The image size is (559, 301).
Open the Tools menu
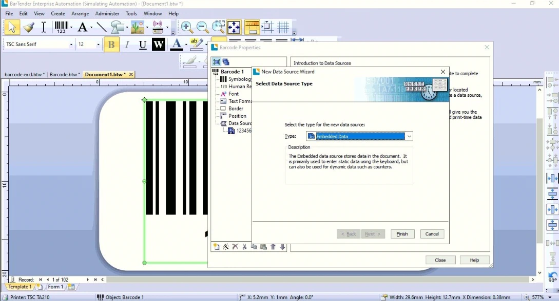point(131,13)
